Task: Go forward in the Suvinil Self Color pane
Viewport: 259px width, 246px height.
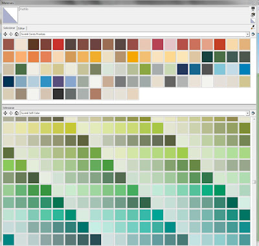Action: click(11, 113)
